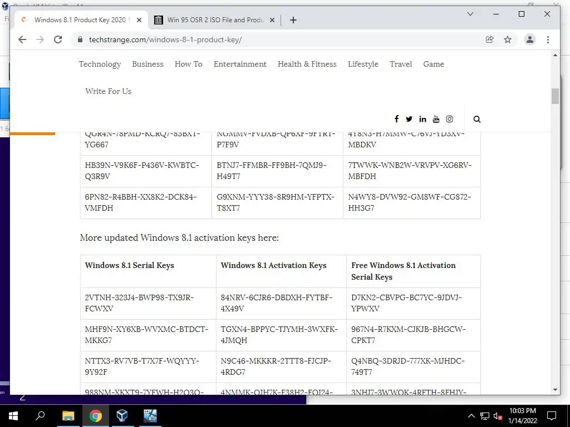570x427 pixels.
Task: Select key HB39N-V9K6F-P436V-KWBTC-Q3R9V
Action: pos(142,171)
